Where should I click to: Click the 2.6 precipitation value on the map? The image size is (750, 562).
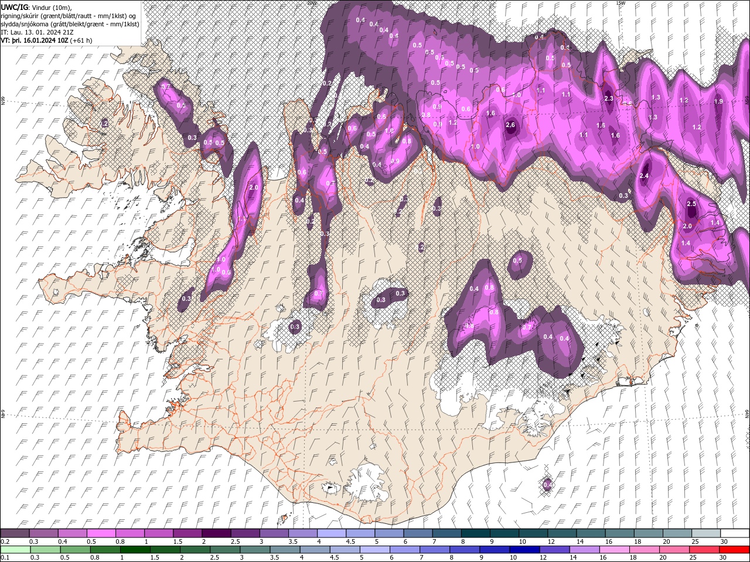[510, 125]
